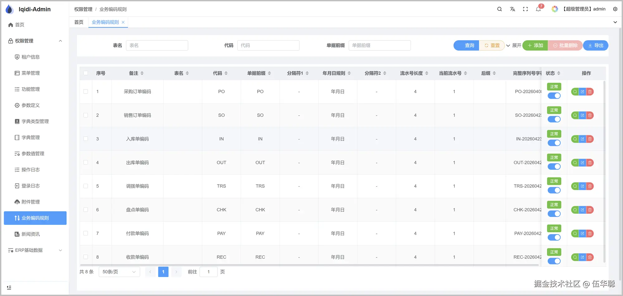Sort by 流水号长度 column sort arrows
This screenshot has height=296, width=623.
(x=427, y=73)
